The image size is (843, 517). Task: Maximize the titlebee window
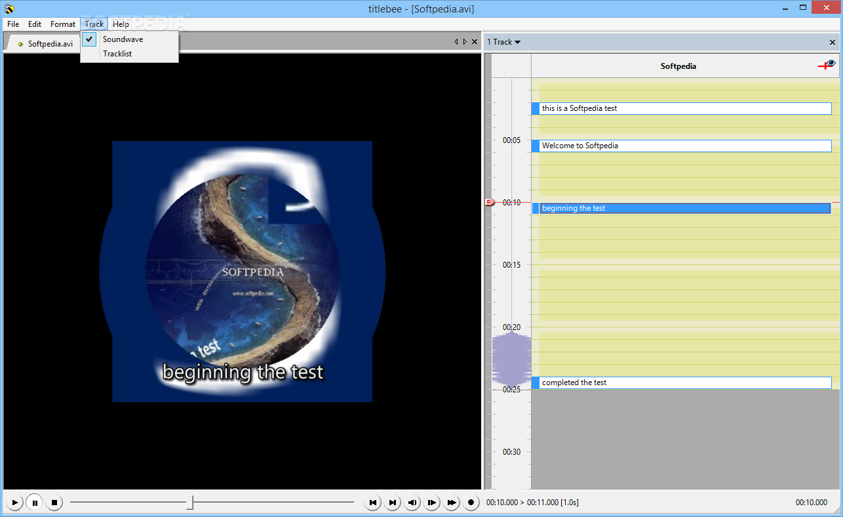[x=802, y=8]
